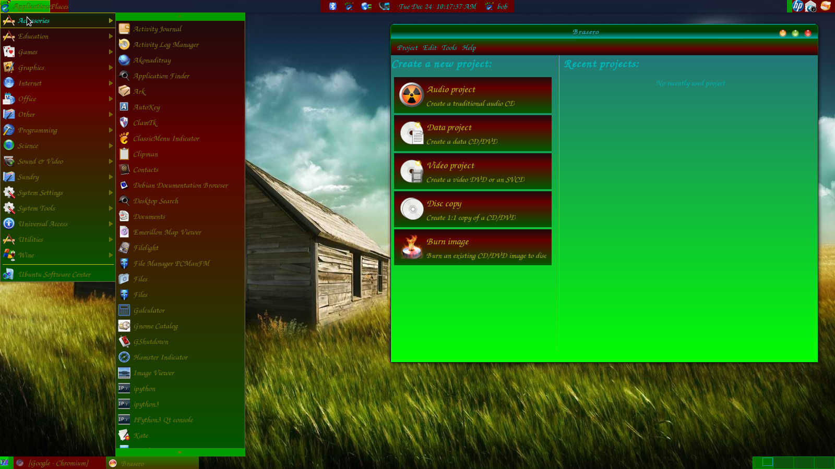Start AutoKey from the Accessories menu

coord(180,107)
